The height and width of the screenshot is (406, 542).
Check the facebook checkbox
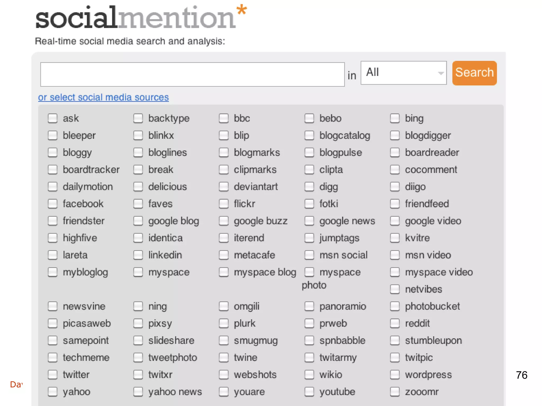click(x=52, y=204)
